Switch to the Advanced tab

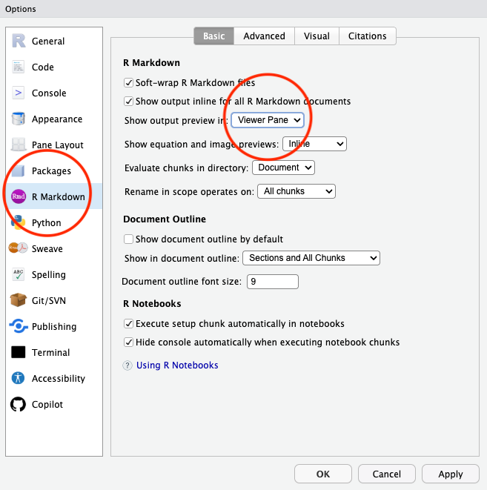[264, 36]
